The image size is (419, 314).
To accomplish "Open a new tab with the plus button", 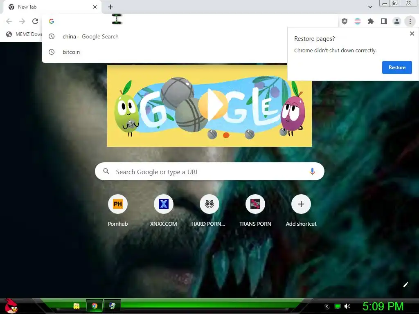I will (110, 7).
